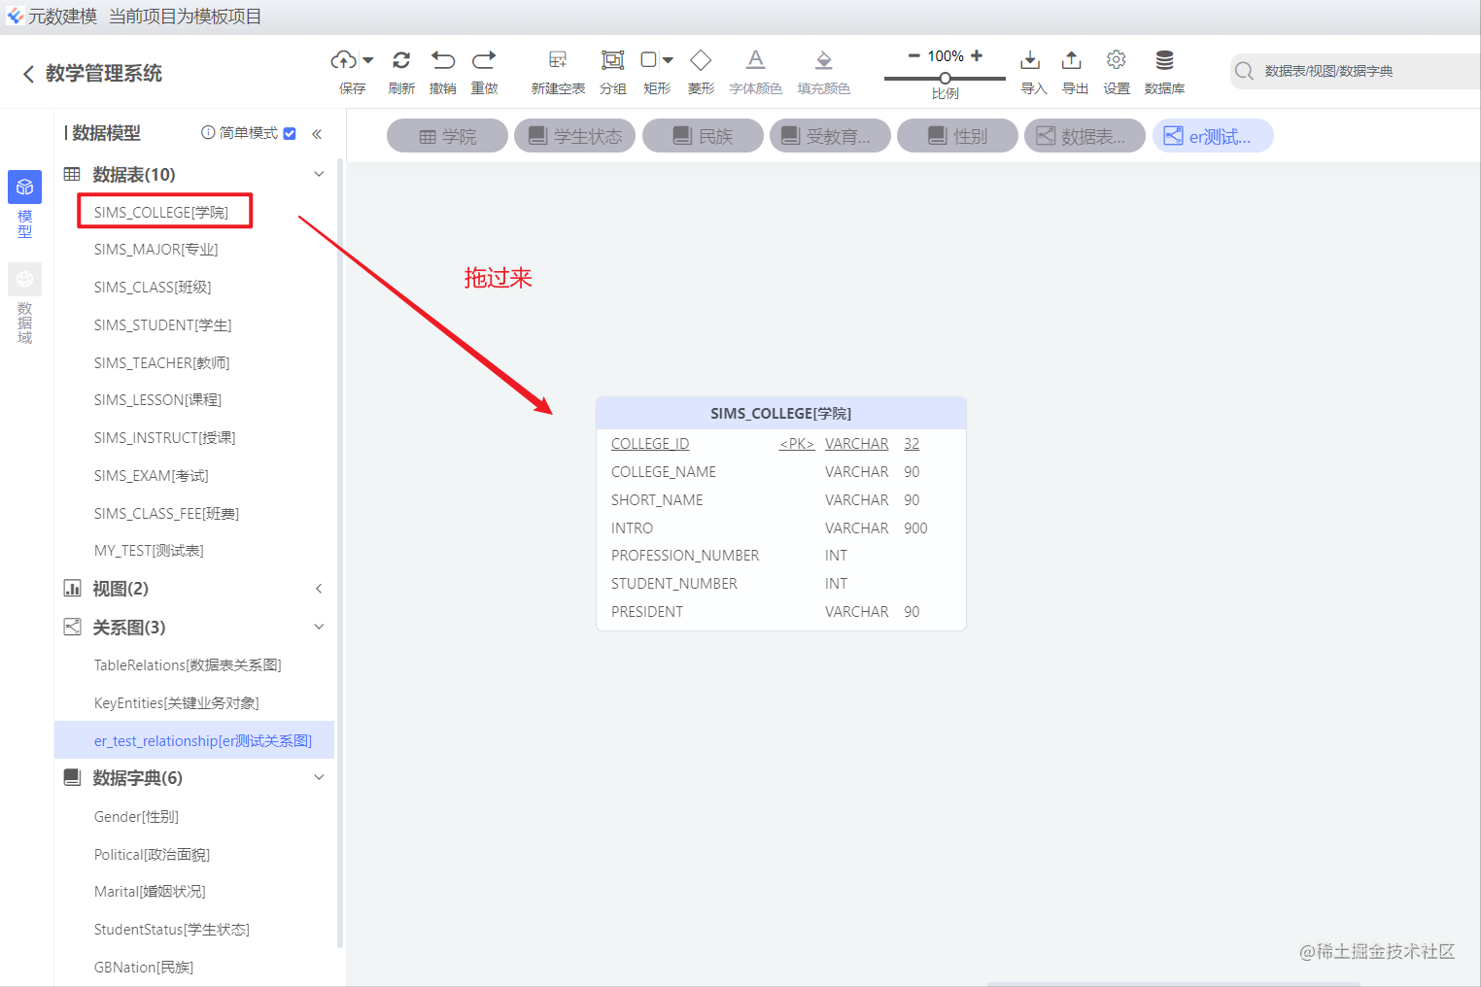This screenshot has height=987, width=1481.
Task: Open KeyEntities diagram
Action: pyautogui.click(x=176, y=703)
